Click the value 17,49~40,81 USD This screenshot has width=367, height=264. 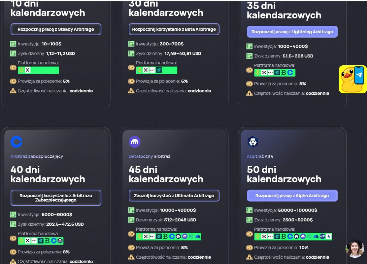[x=183, y=53]
